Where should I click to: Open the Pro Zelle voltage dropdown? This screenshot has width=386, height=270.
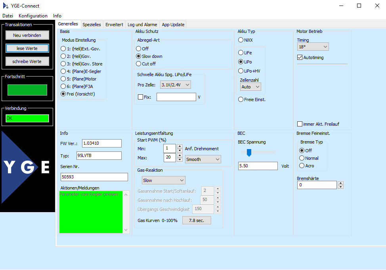(x=176, y=85)
